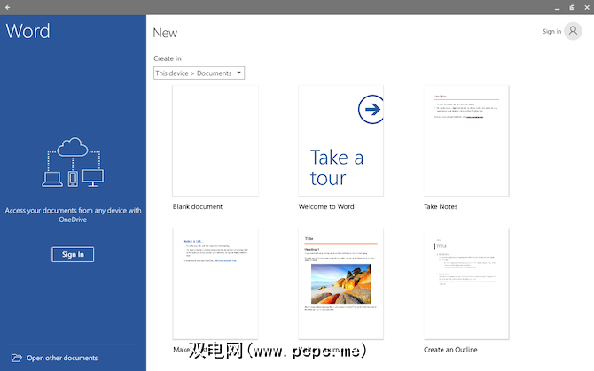Minimize the Word window
This screenshot has height=371, width=594.
tap(557, 8)
